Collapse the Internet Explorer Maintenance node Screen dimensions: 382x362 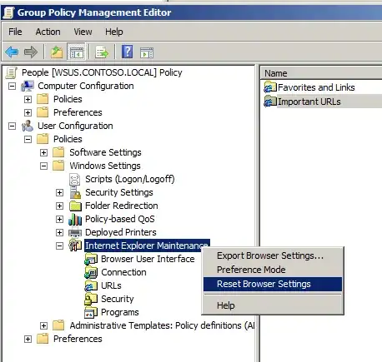(59, 245)
